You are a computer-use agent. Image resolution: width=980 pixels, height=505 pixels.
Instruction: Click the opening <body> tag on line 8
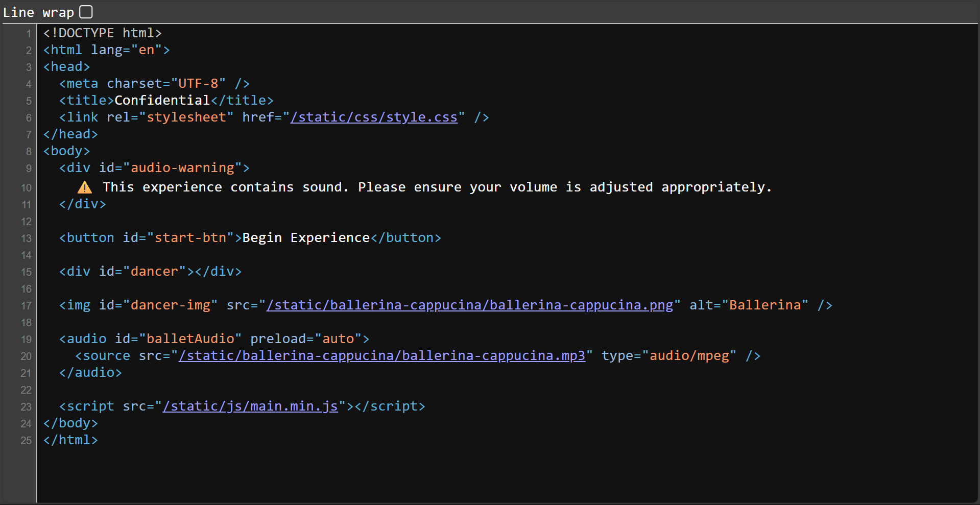pos(67,151)
